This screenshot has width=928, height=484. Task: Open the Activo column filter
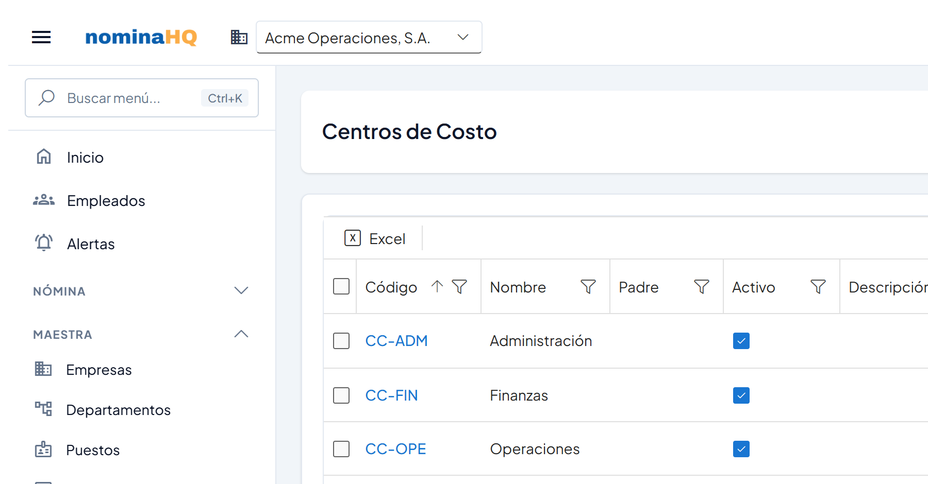[818, 286]
